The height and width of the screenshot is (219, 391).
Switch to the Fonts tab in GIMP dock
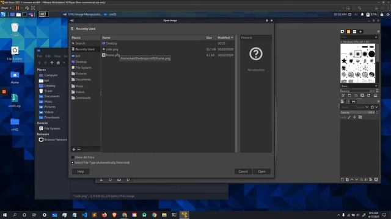pos(354,32)
